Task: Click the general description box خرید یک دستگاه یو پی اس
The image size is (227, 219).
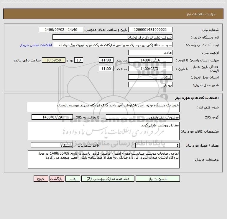Action: point(103,107)
